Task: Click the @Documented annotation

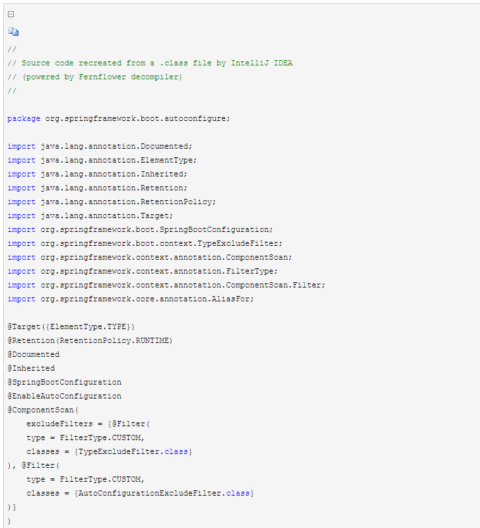Action: point(34,355)
